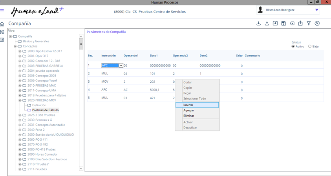Click the upload icon in the toolbar

click(x=267, y=24)
